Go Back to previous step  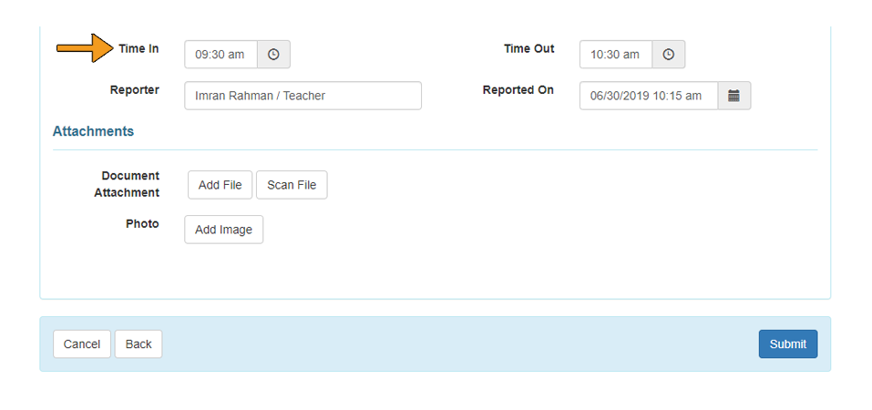click(138, 343)
